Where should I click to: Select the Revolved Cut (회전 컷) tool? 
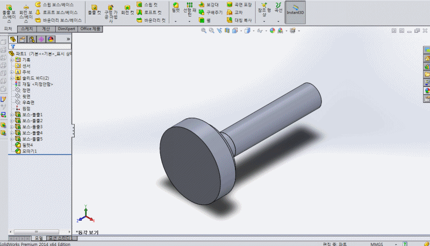click(x=127, y=11)
